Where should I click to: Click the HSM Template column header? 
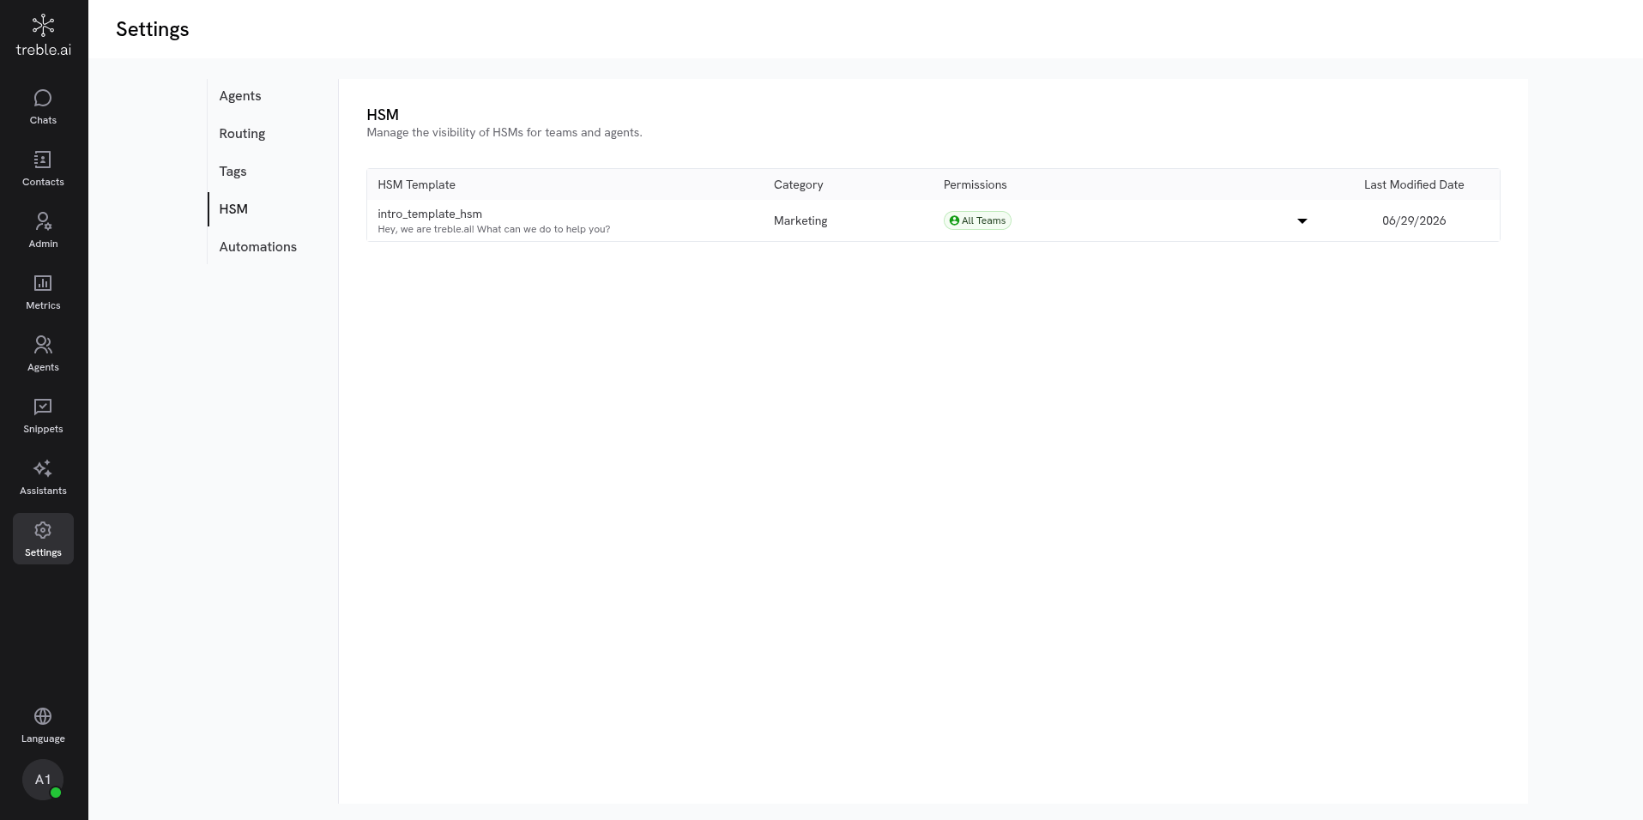(x=416, y=184)
